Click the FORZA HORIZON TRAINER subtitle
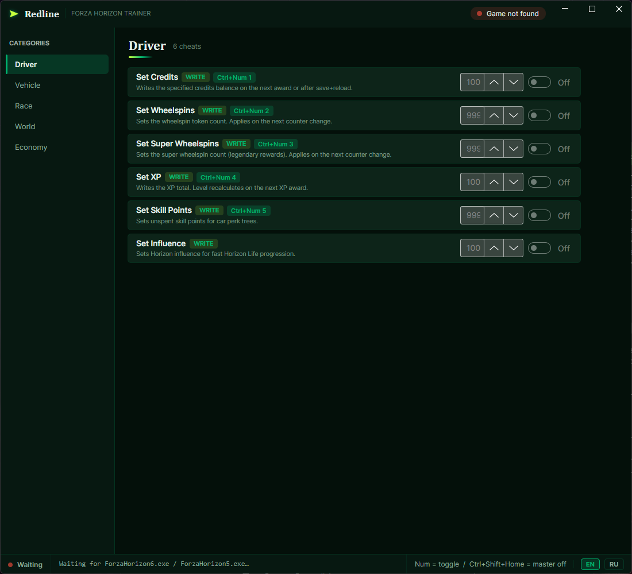632x574 pixels. click(x=111, y=13)
